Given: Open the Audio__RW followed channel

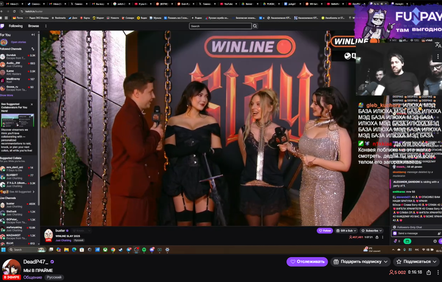Looking at the screenshot, I should (18, 65).
